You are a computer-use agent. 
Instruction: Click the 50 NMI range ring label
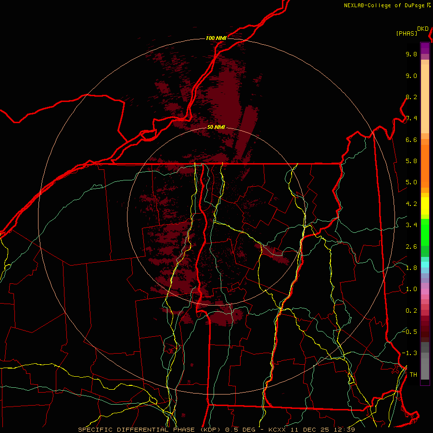[x=216, y=127]
